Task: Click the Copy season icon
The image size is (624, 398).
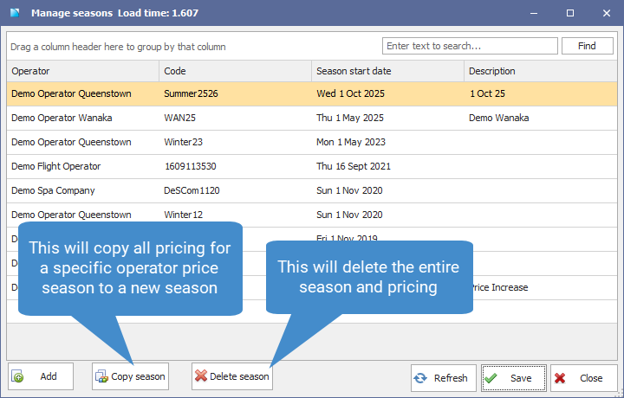Action: (101, 376)
